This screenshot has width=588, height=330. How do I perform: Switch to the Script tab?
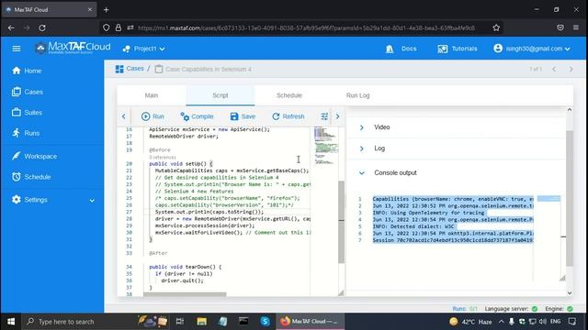(220, 95)
